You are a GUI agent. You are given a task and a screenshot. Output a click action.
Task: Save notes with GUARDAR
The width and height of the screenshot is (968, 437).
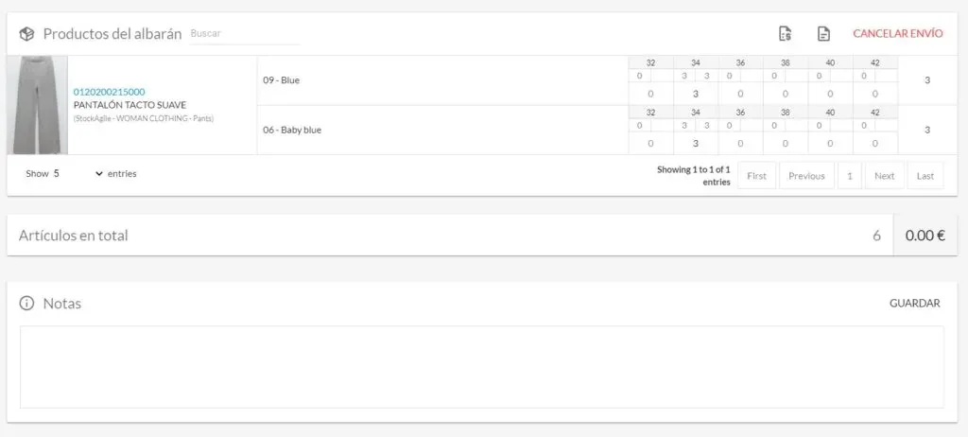coord(914,304)
